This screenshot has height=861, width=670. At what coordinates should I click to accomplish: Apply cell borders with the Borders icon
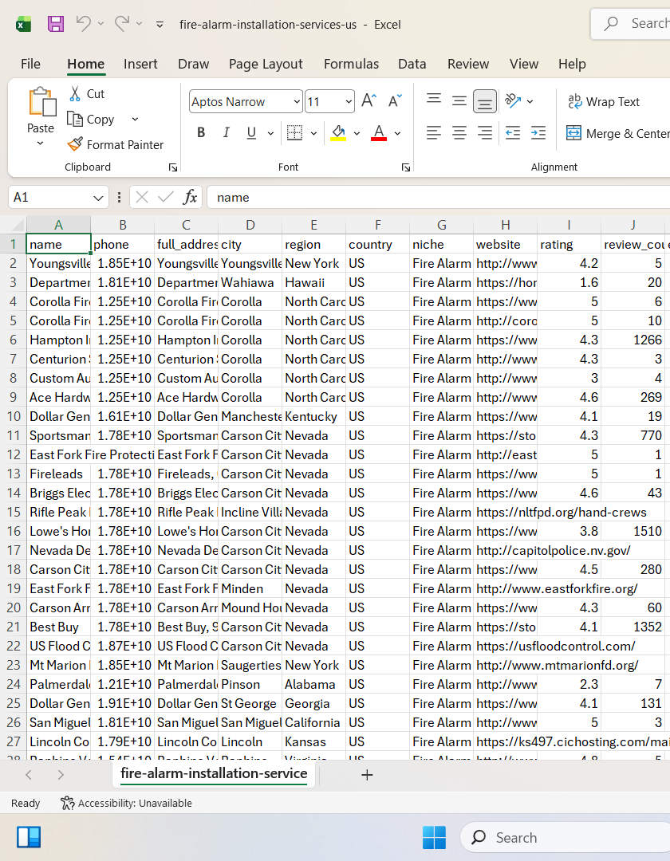coord(295,132)
